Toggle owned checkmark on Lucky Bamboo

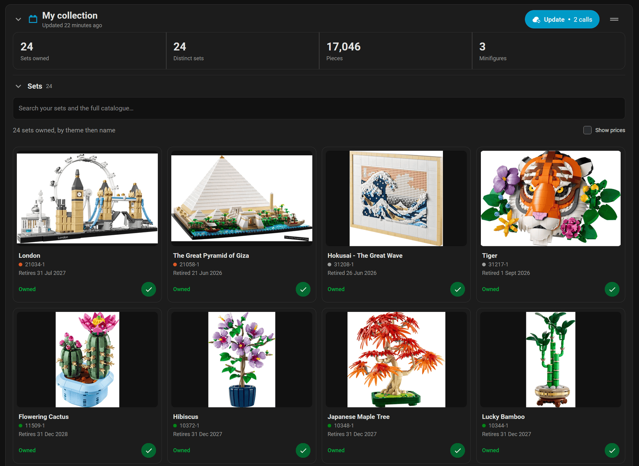coord(612,450)
